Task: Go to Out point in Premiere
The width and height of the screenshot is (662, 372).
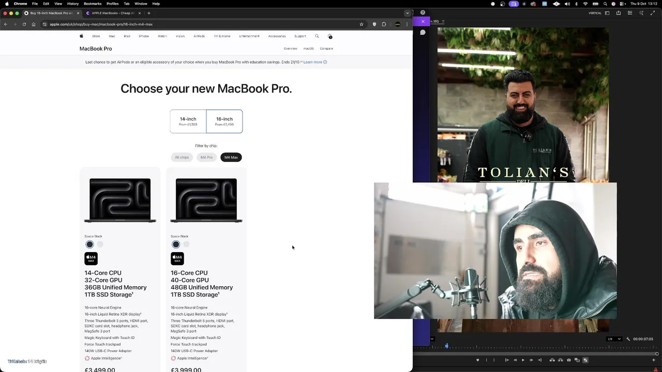Action: coord(540,360)
